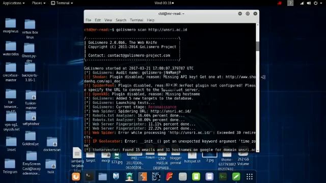Open the Applications menu in top bar
Image resolution: width=326 pixels, height=183 pixels.
click(x=14, y=3)
